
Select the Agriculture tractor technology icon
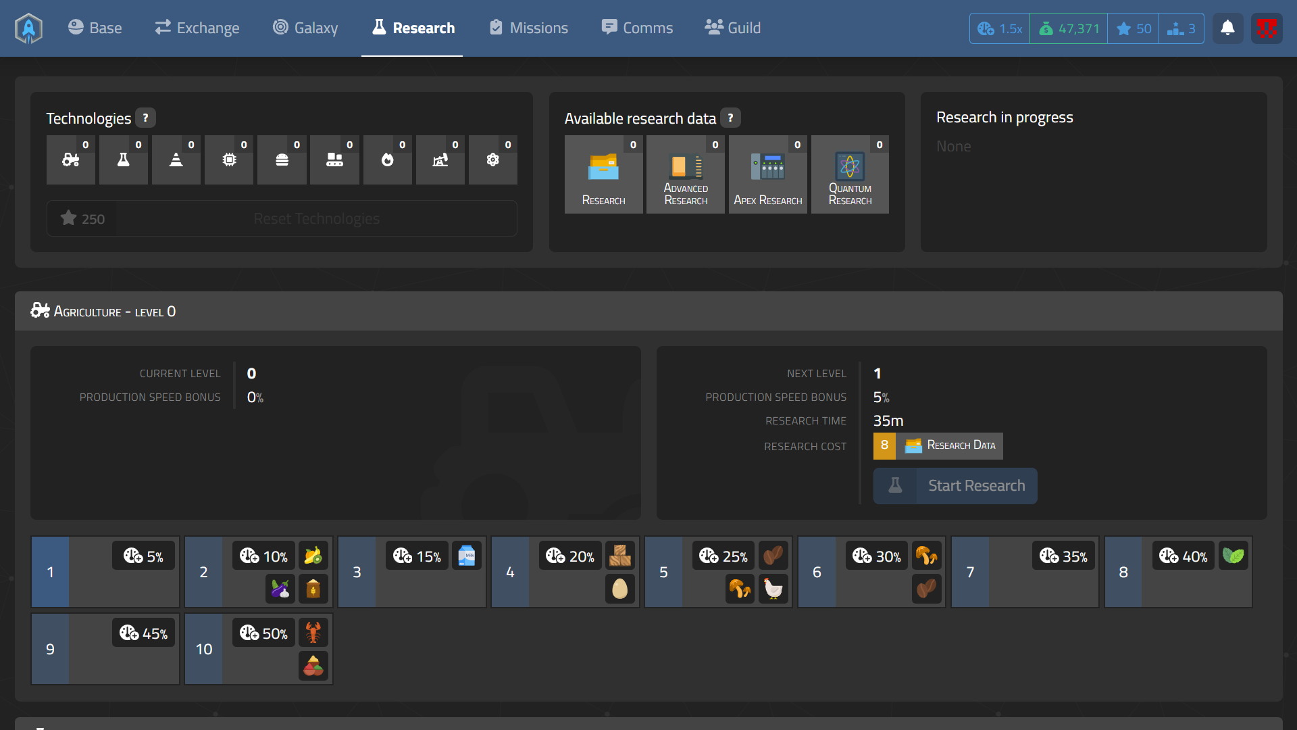pyautogui.click(x=71, y=160)
